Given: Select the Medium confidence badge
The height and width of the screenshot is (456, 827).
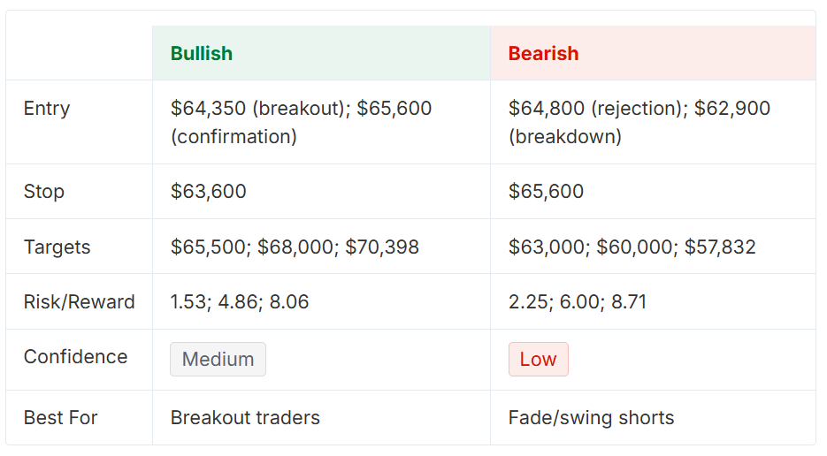Looking at the screenshot, I should (218, 359).
